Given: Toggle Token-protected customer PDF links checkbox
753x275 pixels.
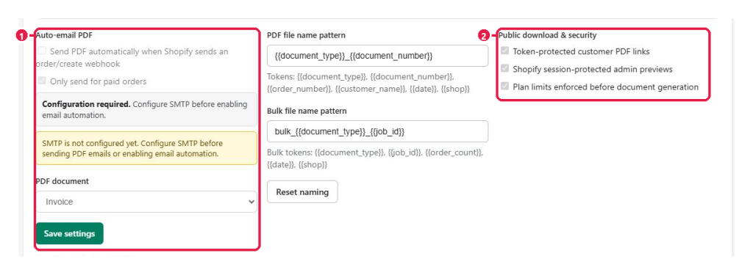Looking at the screenshot, I should [504, 51].
